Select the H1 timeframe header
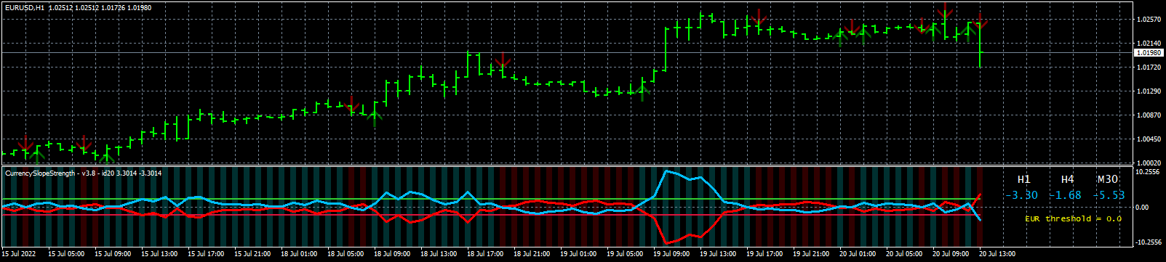Screen dimensions: 1166x262 click(x=1023, y=179)
